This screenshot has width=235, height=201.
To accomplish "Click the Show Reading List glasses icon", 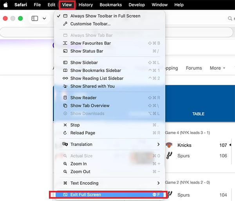I will [65, 78].
